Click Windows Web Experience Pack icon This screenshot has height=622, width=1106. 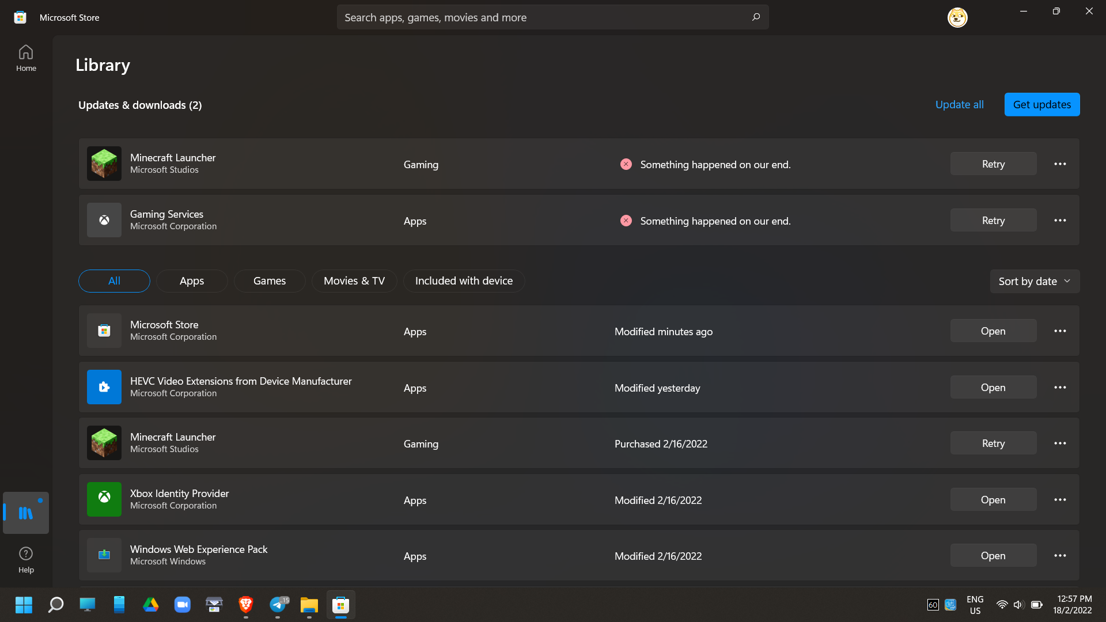[x=104, y=555]
